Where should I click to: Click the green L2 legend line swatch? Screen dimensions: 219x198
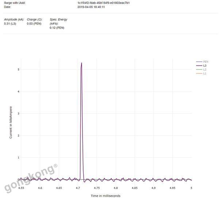click(x=199, y=69)
